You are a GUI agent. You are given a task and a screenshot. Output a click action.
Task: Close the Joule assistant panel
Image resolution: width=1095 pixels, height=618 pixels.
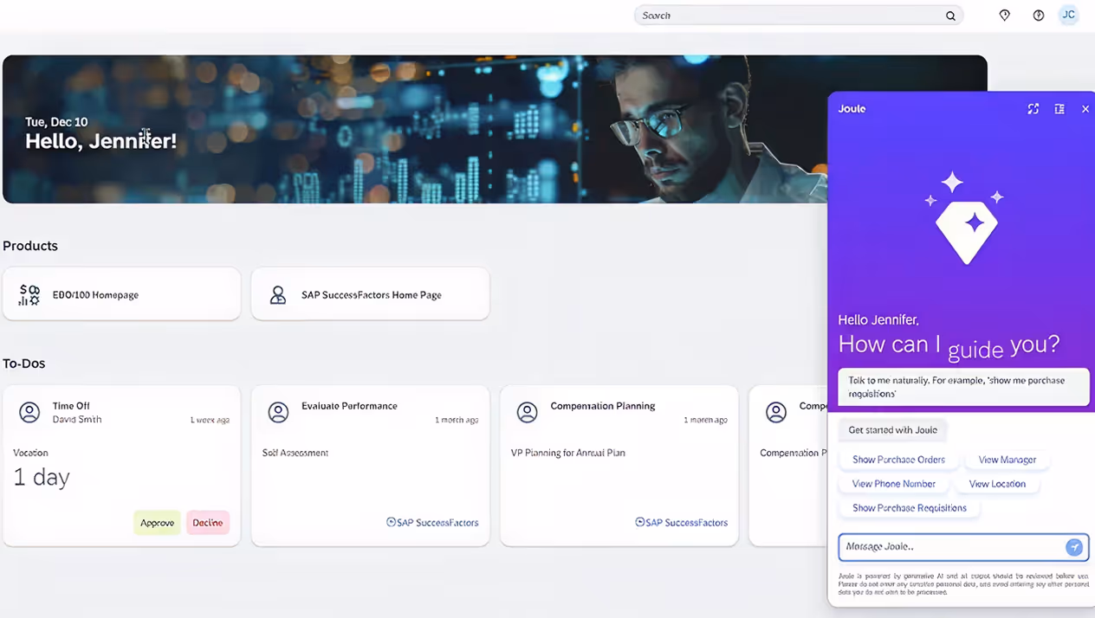(1085, 109)
